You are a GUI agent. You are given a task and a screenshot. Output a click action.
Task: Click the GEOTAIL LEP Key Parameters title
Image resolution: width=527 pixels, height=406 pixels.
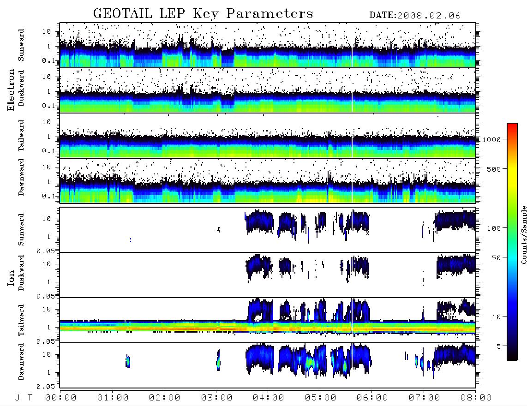(x=203, y=14)
